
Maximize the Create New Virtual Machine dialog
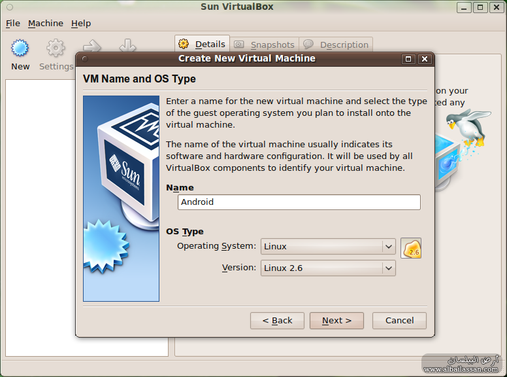[x=408, y=59]
